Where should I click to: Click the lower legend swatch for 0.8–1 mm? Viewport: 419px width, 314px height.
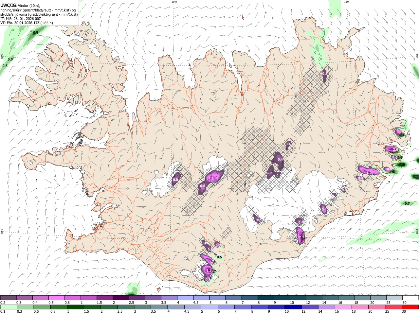click(x=59, y=307)
